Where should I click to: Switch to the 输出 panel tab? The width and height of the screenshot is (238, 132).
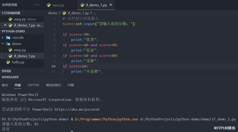click(5, 85)
